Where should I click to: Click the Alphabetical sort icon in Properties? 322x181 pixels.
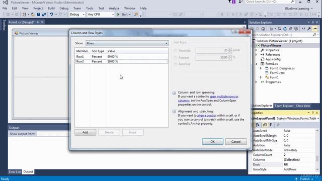[257, 125]
